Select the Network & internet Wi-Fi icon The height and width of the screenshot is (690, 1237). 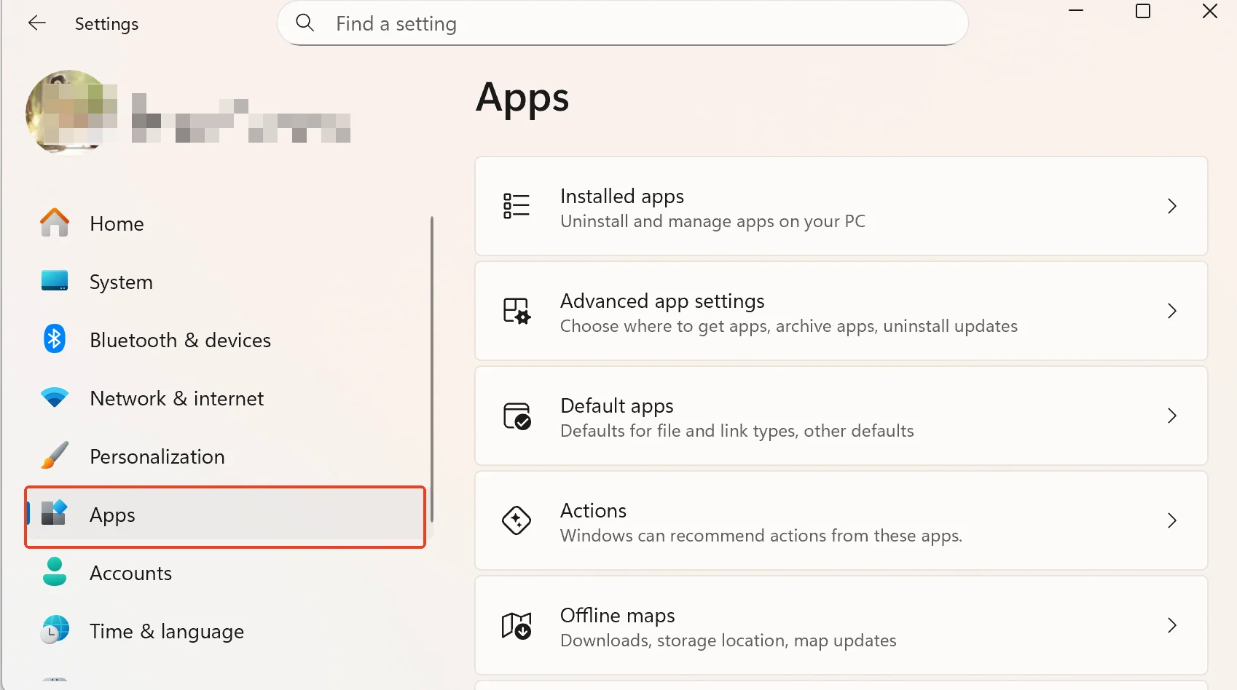pyautogui.click(x=54, y=397)
